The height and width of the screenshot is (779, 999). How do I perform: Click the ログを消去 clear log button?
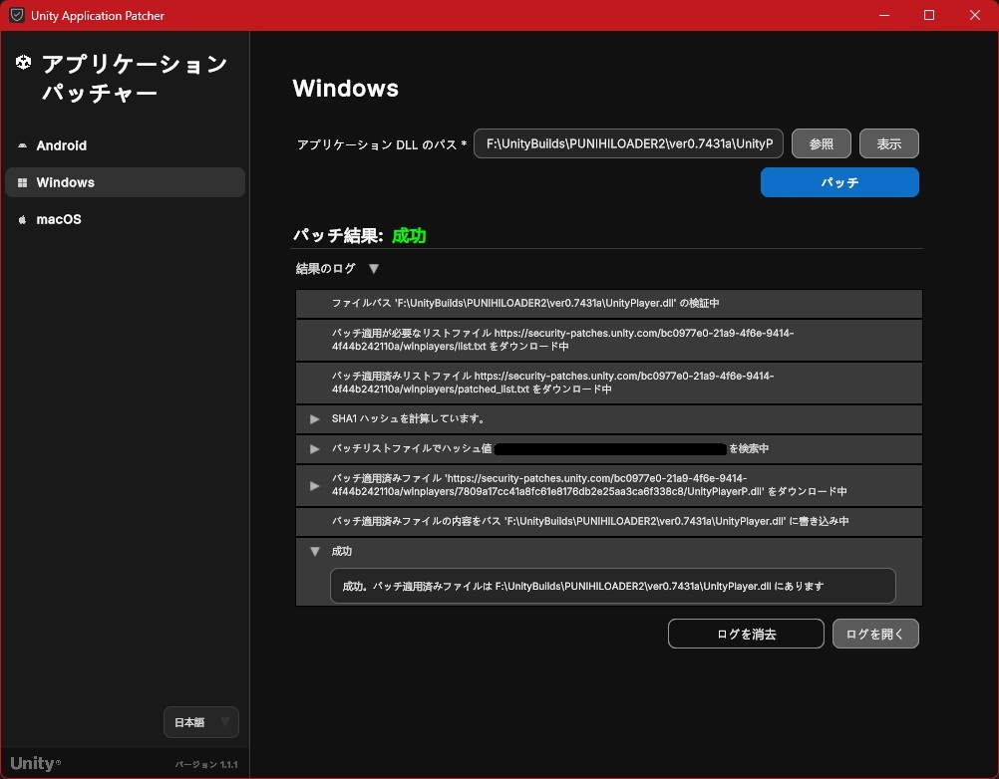pos(746,634)
